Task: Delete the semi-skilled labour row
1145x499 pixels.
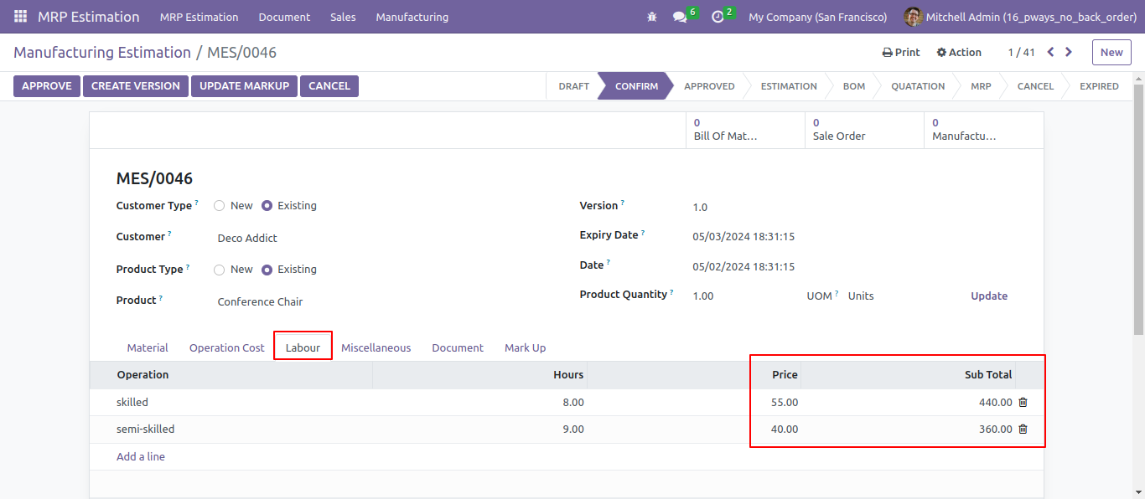Action: (x=1023, y=429)
